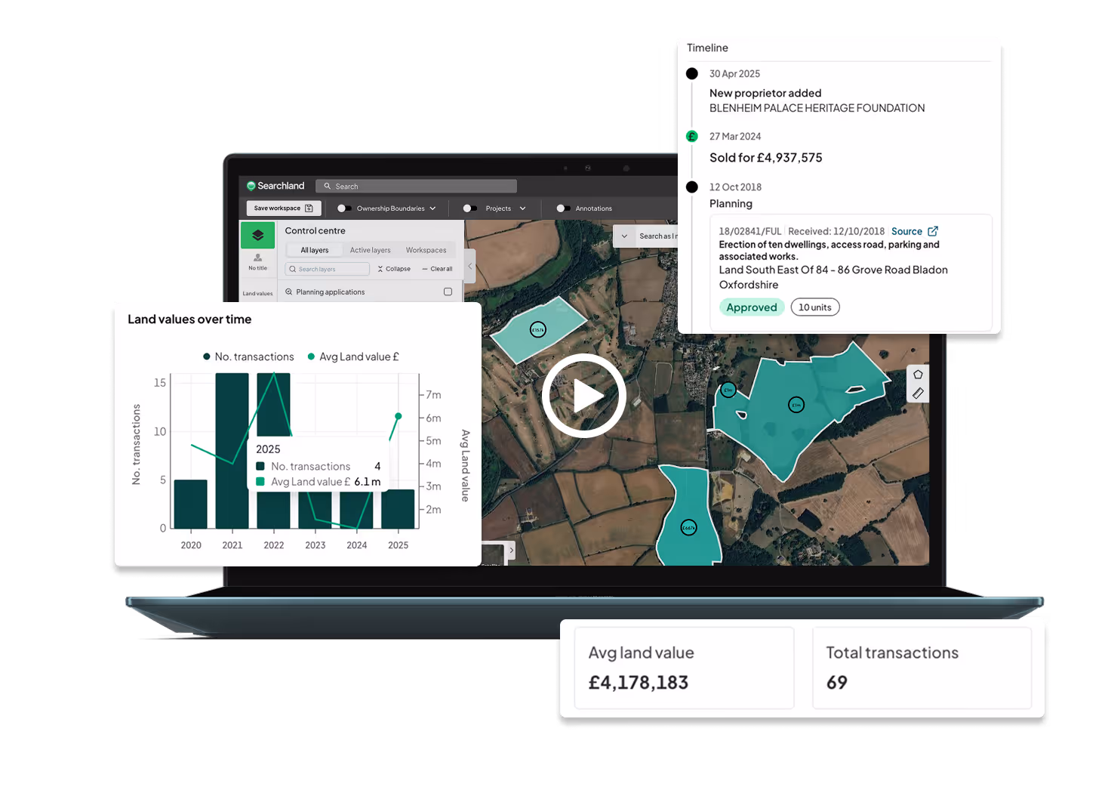
Task: Enable the Ownership Boundaries toggle
Action: pos(343,208)
